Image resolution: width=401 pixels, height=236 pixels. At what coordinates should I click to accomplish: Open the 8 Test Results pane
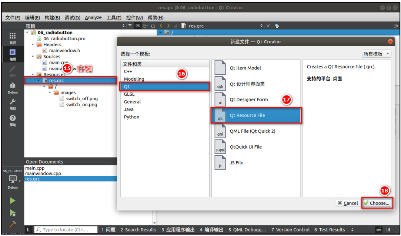pyautogui.click(x=330, y=230)
